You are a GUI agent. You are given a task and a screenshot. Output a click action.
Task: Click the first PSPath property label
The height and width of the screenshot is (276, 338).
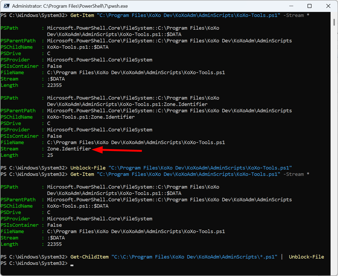[x=9, y=28]
